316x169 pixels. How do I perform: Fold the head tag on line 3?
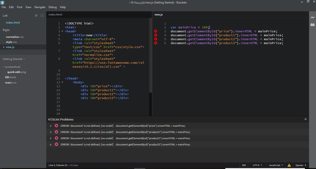tap(62, 31)
